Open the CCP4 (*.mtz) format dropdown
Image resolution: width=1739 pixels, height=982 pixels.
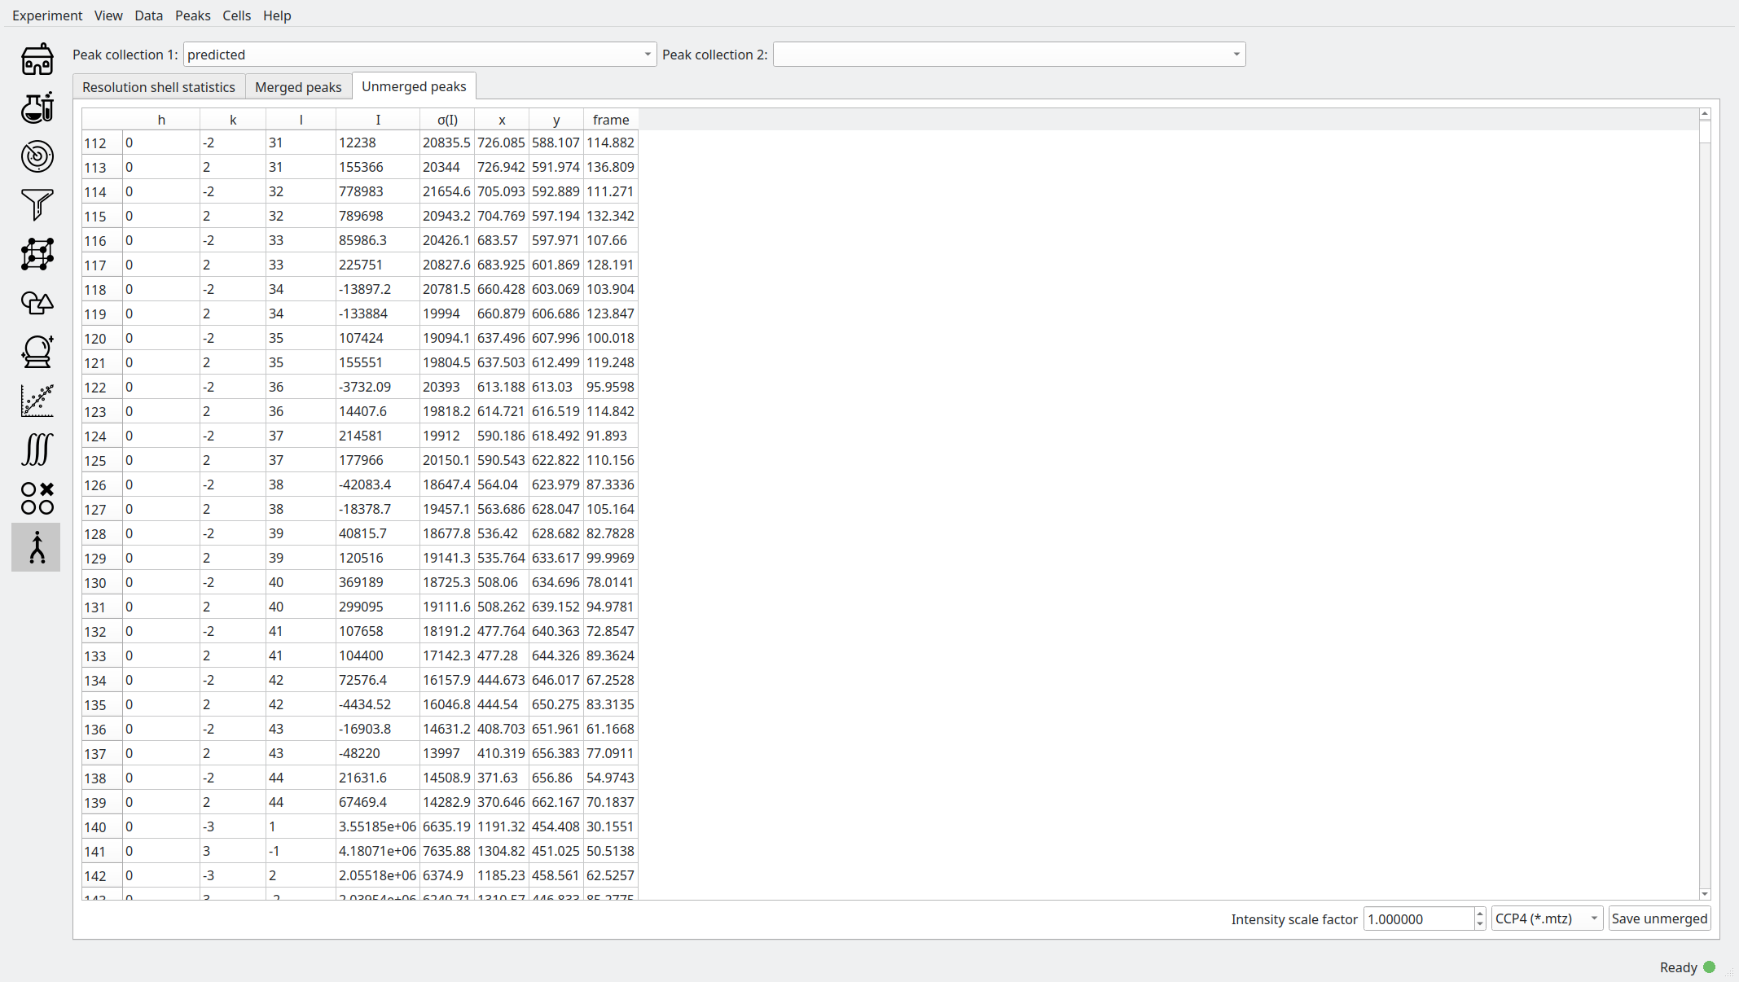click(x=1546, y=918)
